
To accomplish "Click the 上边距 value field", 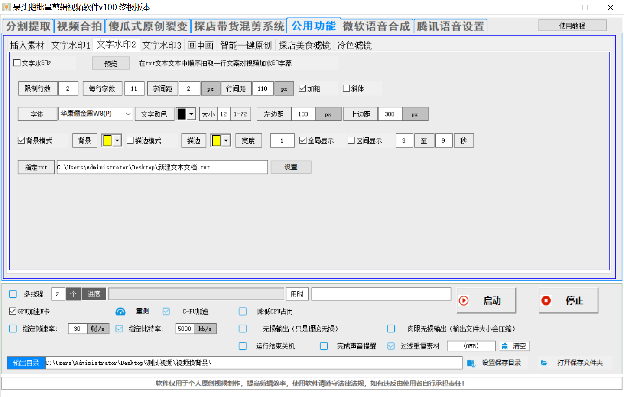I will tap(390, 114).
